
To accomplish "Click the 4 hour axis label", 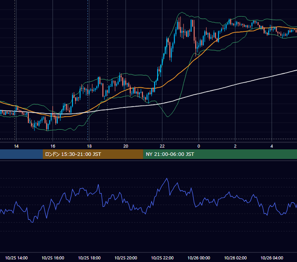I will [x=272, y=146].
